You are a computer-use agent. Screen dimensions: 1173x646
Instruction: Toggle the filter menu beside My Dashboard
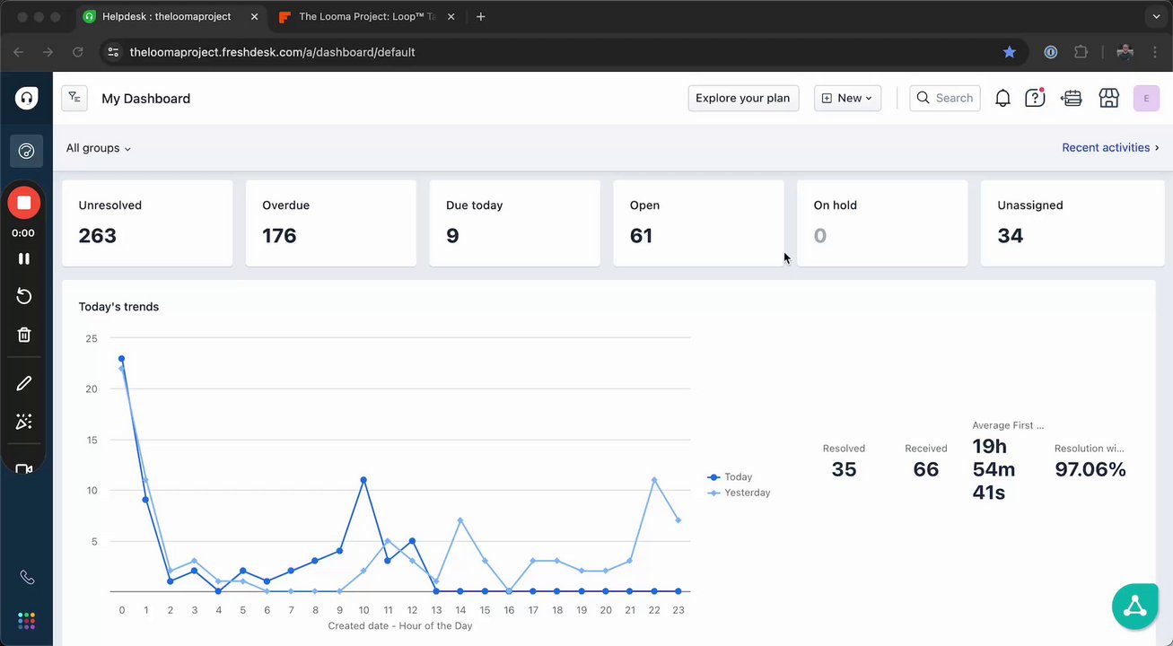74,99
